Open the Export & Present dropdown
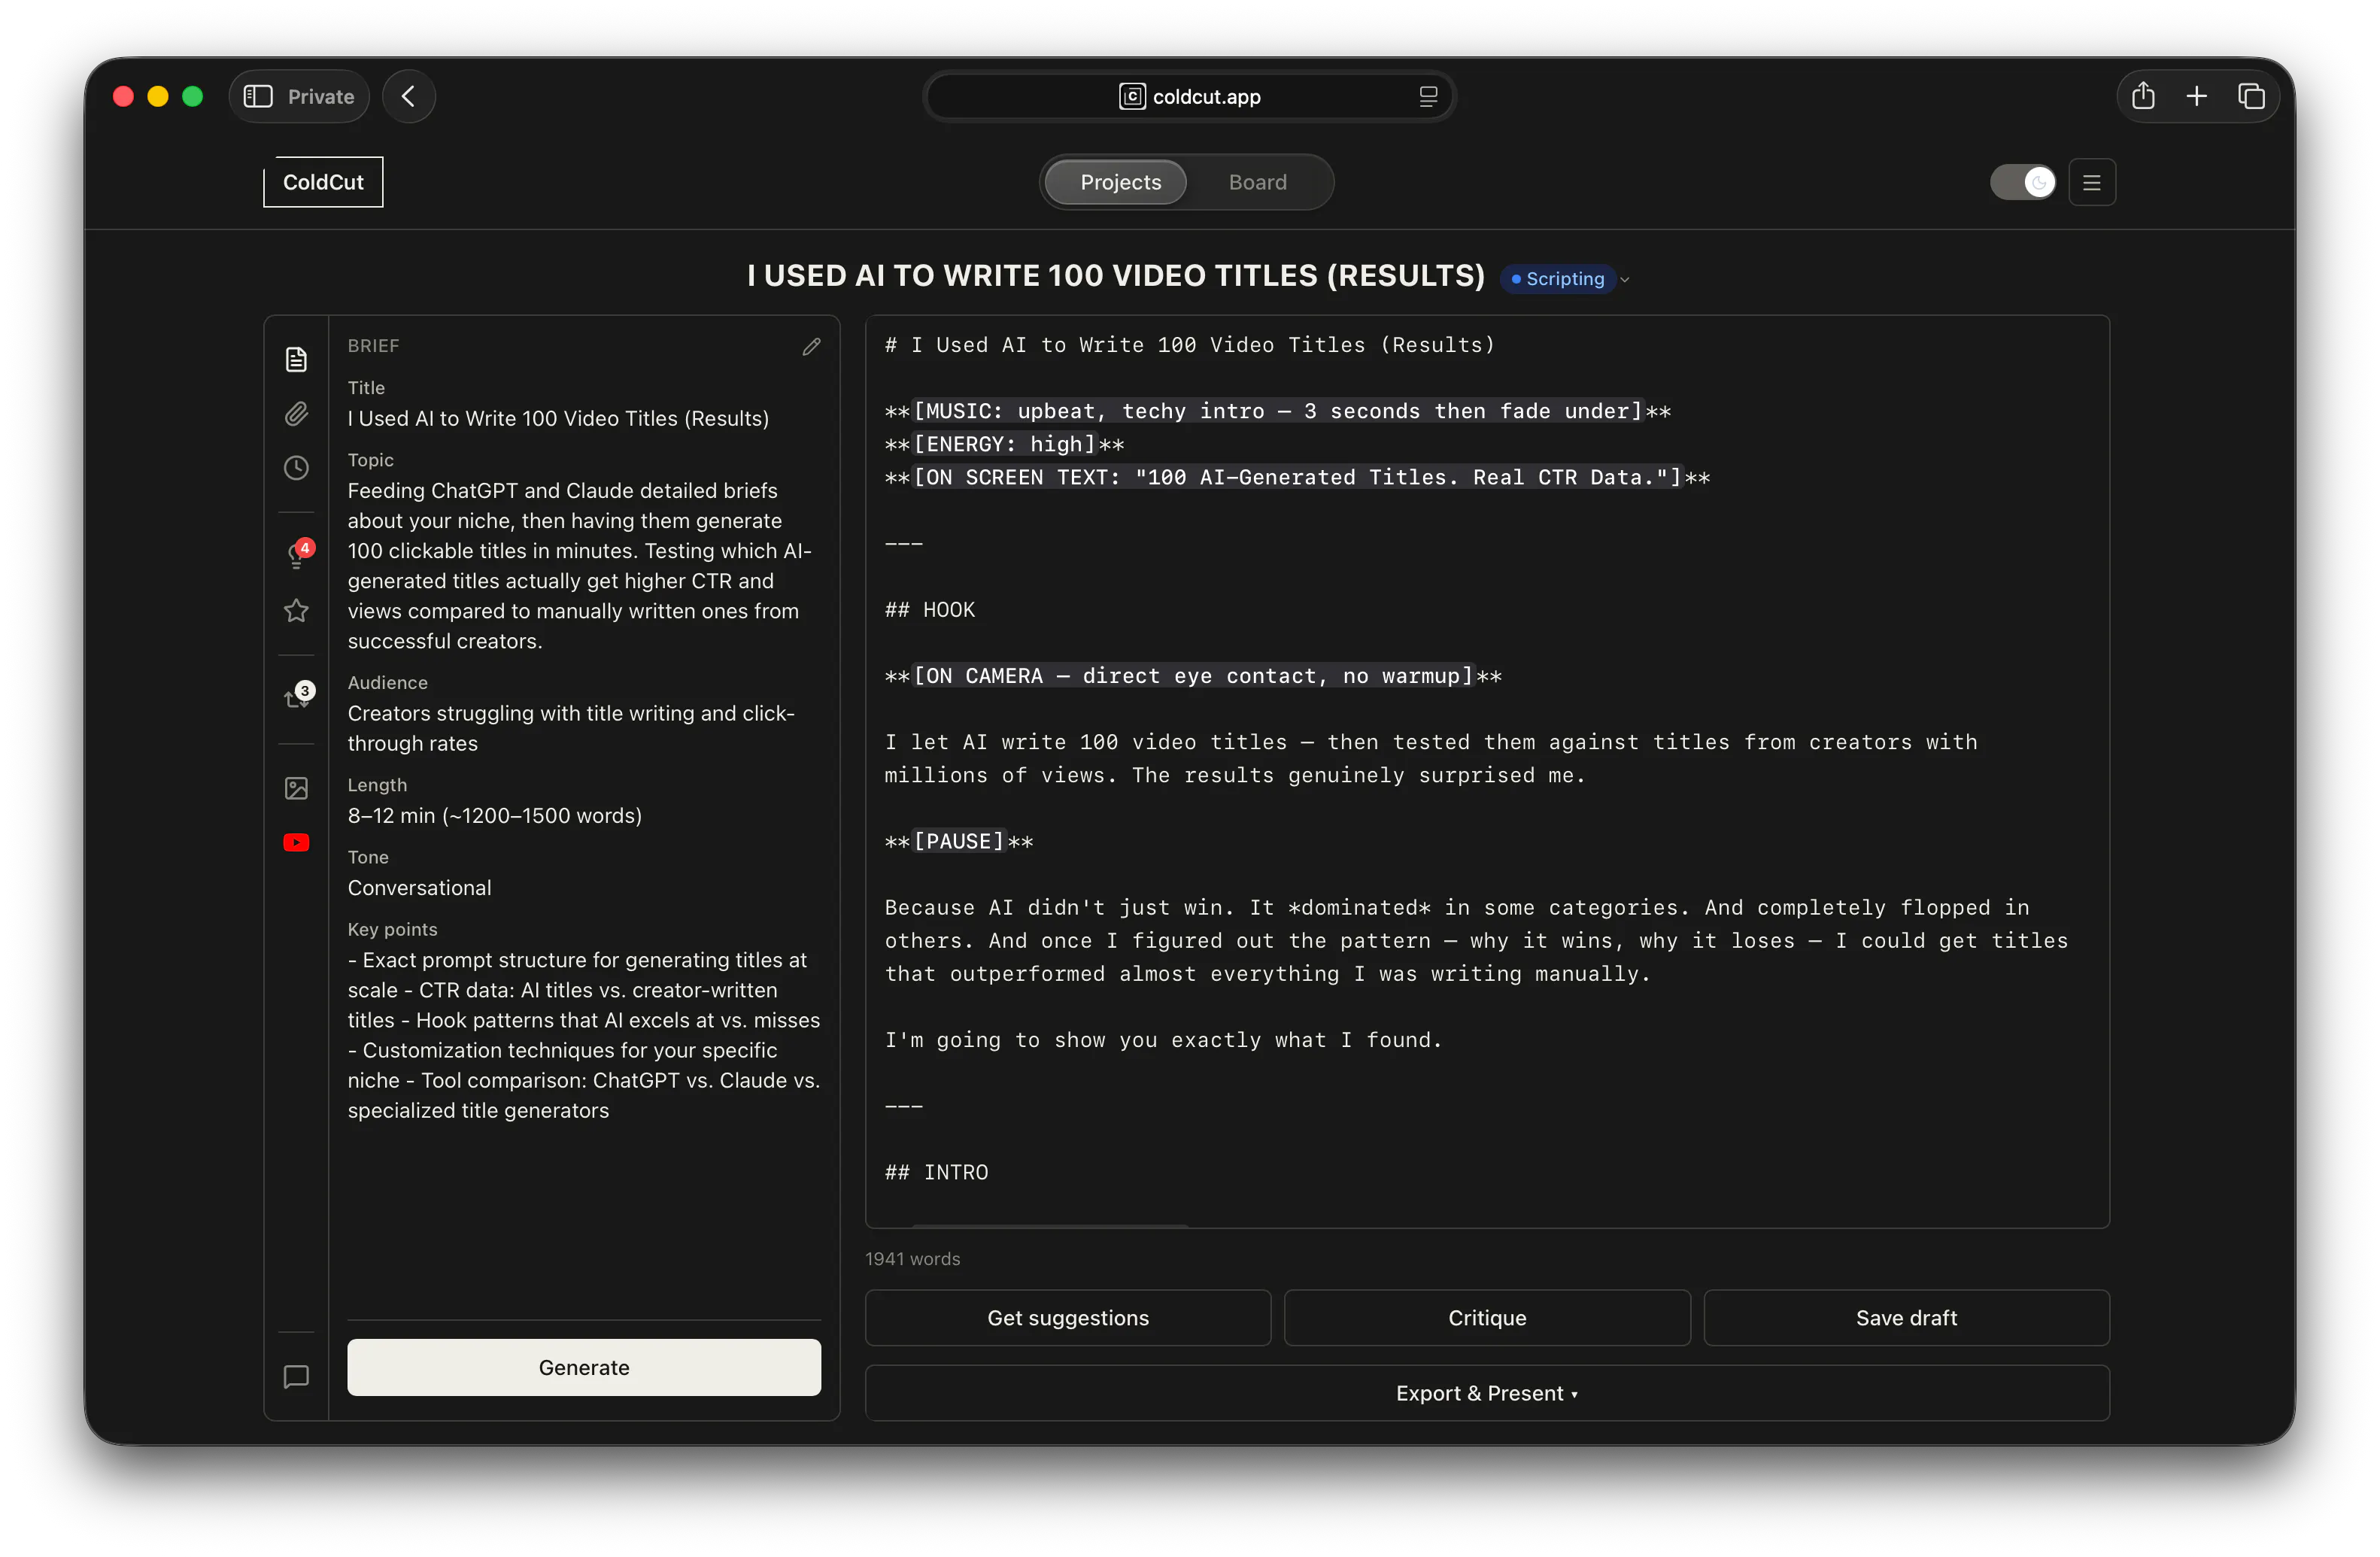Viewport: 2380px width, 1557px height. click(1486, 1393)
